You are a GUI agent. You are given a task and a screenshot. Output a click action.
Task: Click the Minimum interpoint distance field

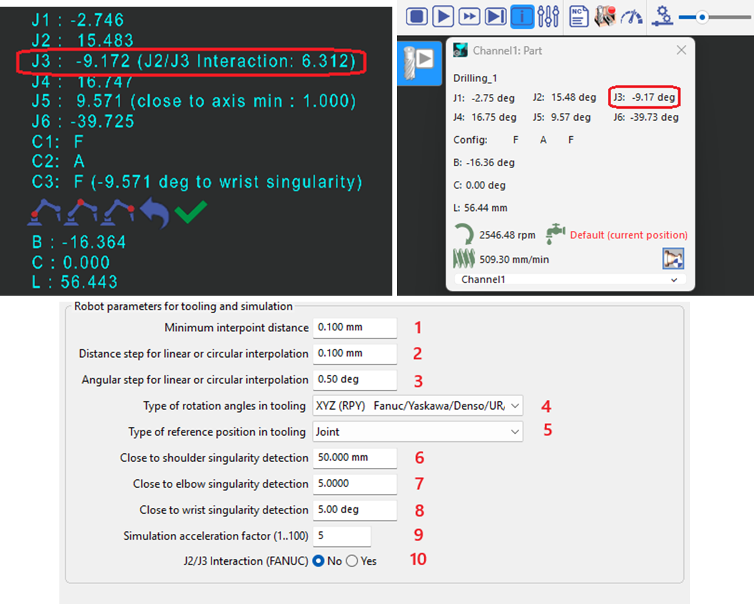[x=354, y=328]
